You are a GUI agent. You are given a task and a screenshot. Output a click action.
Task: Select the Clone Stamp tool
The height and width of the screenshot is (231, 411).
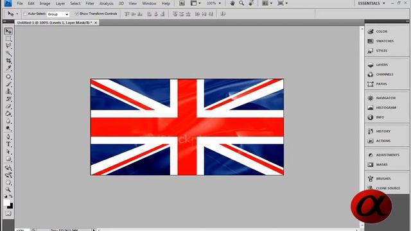(8, 91)
